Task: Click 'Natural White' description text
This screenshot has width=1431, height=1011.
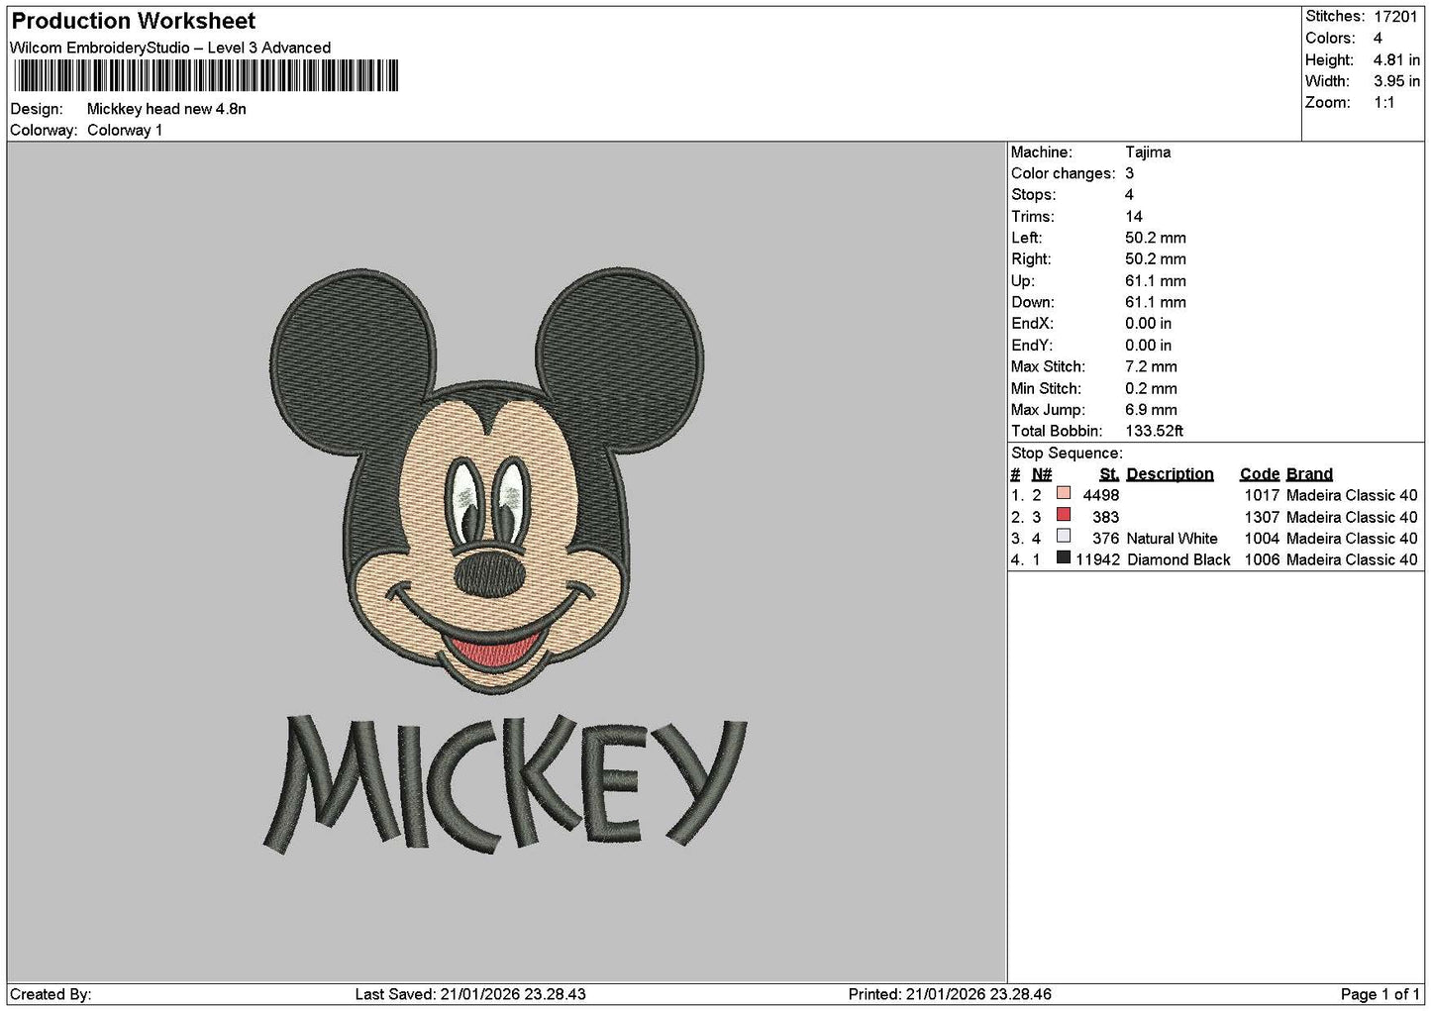Action: (1172, 539)
